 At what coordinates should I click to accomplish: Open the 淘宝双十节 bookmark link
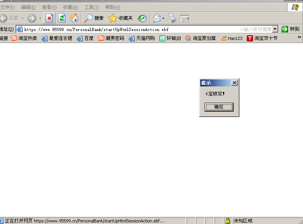(262, 38)
